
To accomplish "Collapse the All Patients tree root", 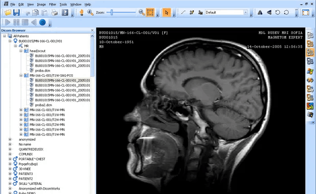I will 5,36.
